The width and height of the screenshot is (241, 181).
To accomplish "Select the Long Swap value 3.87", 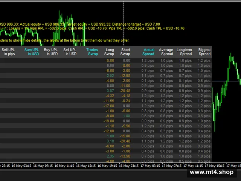I will click(110, 91).
